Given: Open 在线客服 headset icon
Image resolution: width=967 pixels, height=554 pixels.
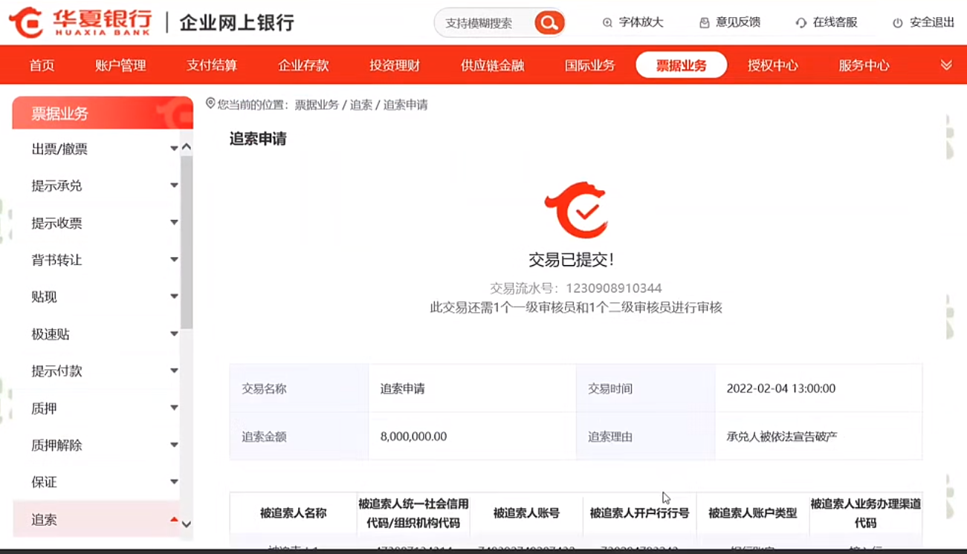Looking at the screenshot, I should [801, 23].
